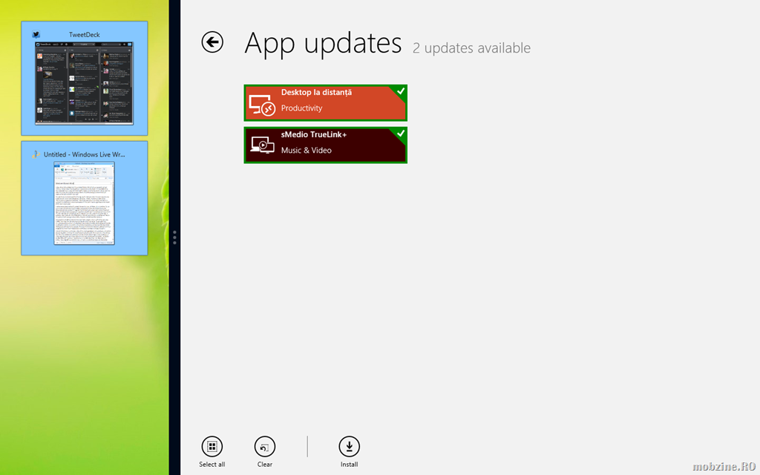This screenshot has width=760, height=475.
Task: Uncheck the sMedio TrueLink+ checkmark
Action: [x=401, y=134]
